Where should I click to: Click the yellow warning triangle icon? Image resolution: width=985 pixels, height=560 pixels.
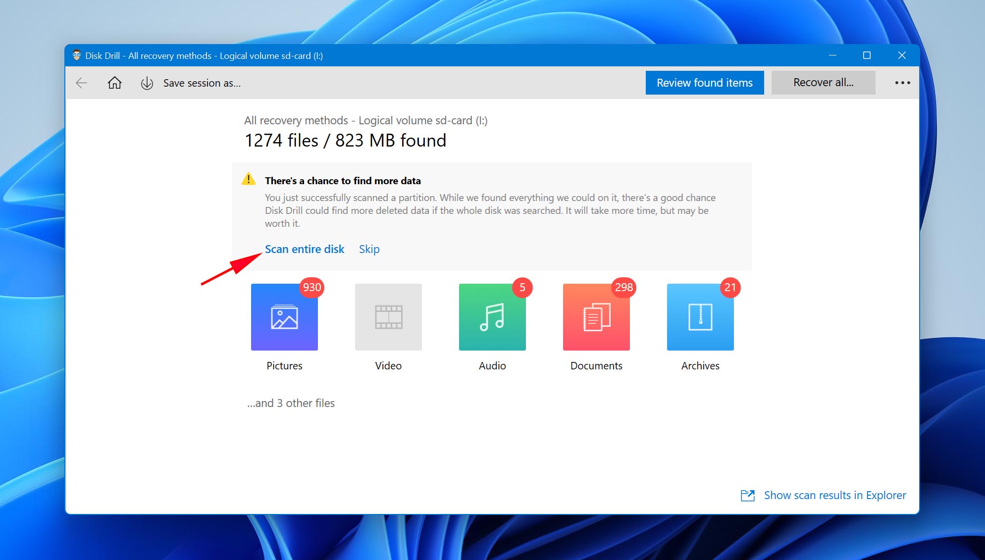(x=249, y=179)
